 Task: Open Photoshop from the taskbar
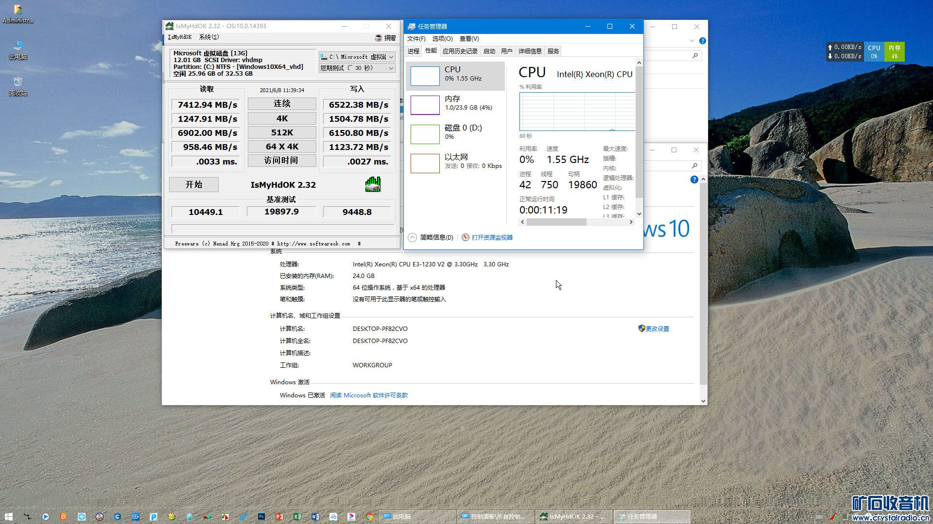click(261, 517)
